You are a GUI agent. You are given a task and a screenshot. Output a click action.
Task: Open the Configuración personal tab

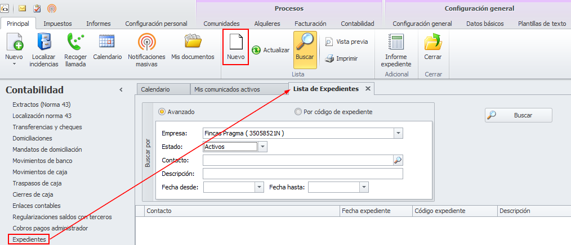point(156,24)
